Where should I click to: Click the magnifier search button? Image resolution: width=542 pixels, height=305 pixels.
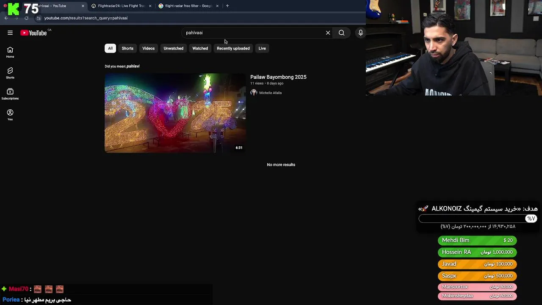[x=341, y=33]
